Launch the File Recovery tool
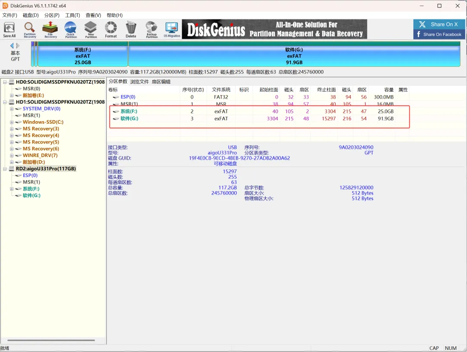467x352 pixels. [x=50, y=30]
